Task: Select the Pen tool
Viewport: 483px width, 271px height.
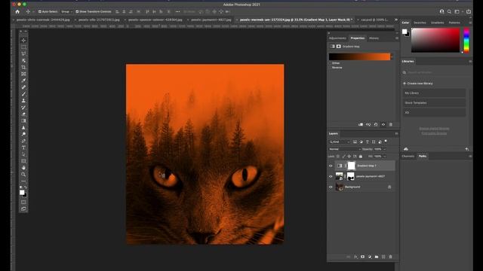Action: [23, 141]
